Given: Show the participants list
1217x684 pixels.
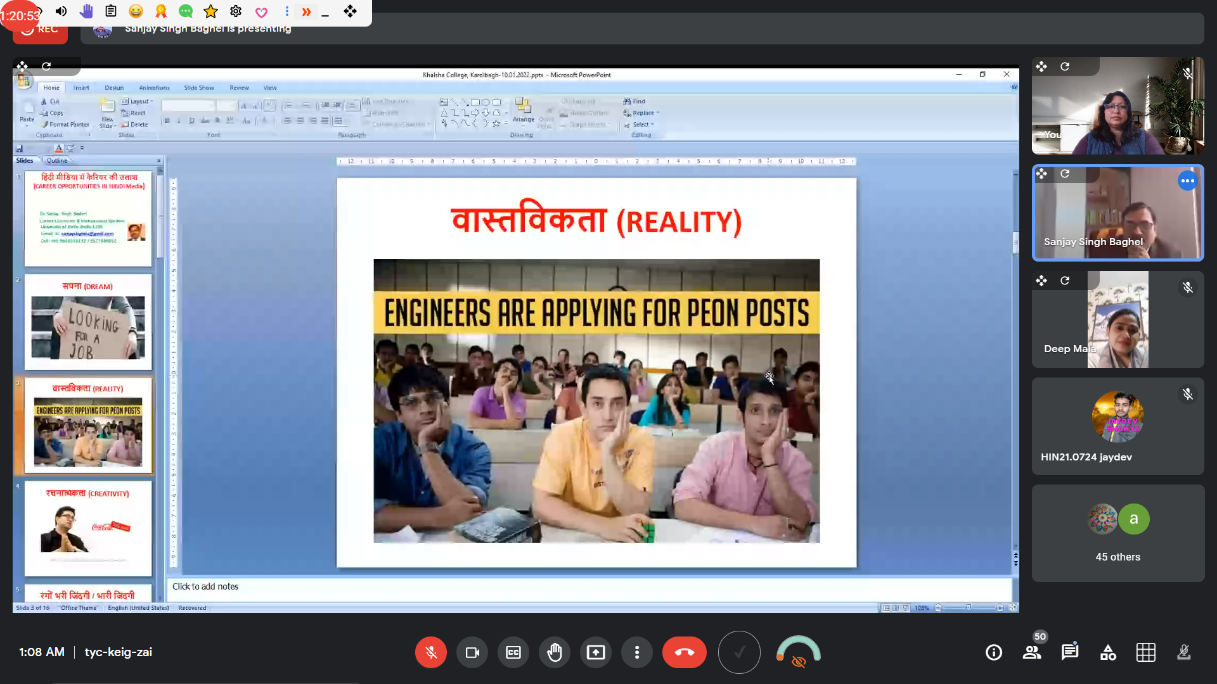Looking at the screenshot, I should [x=1032, y=652].
